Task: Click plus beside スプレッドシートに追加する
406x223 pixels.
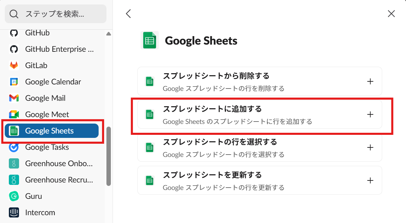Action: [370, 114]
